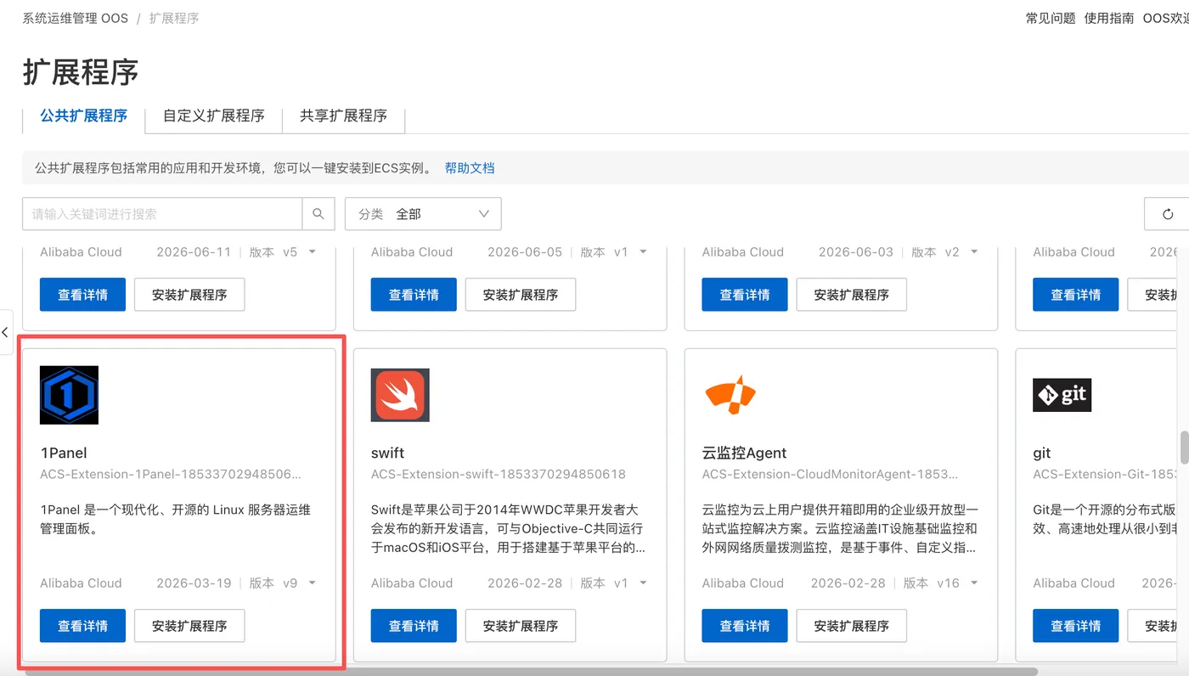The width and height of the screenshot is (1189, 676).
Task: Click 扩展程序 breadcrumb item
Action: 174,18
